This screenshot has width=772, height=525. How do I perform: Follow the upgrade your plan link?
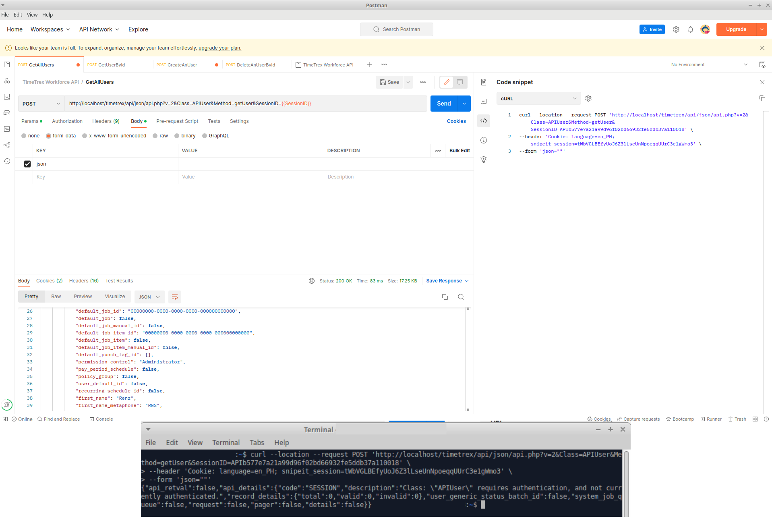pyautogui.click(x=220, y=48)
